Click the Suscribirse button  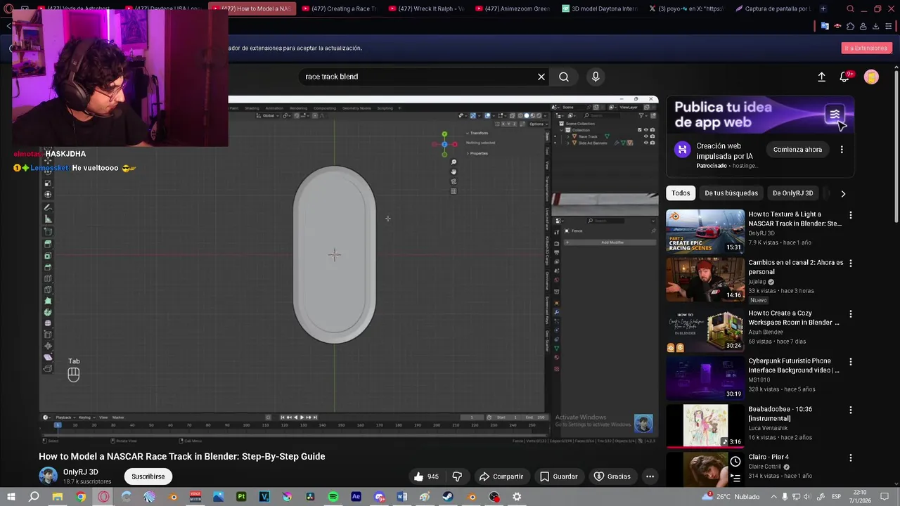pos(148,476)
